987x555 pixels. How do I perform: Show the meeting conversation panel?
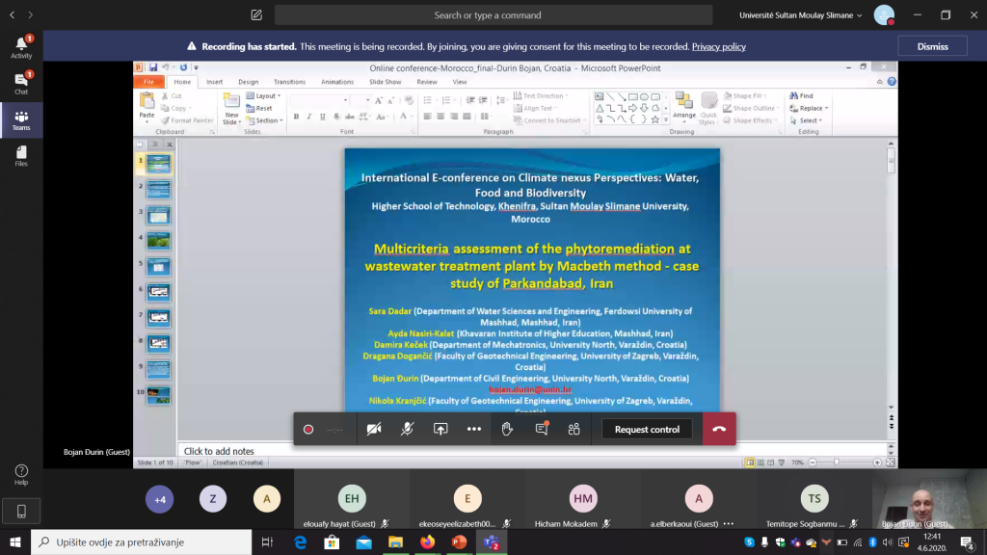(541, 429)
